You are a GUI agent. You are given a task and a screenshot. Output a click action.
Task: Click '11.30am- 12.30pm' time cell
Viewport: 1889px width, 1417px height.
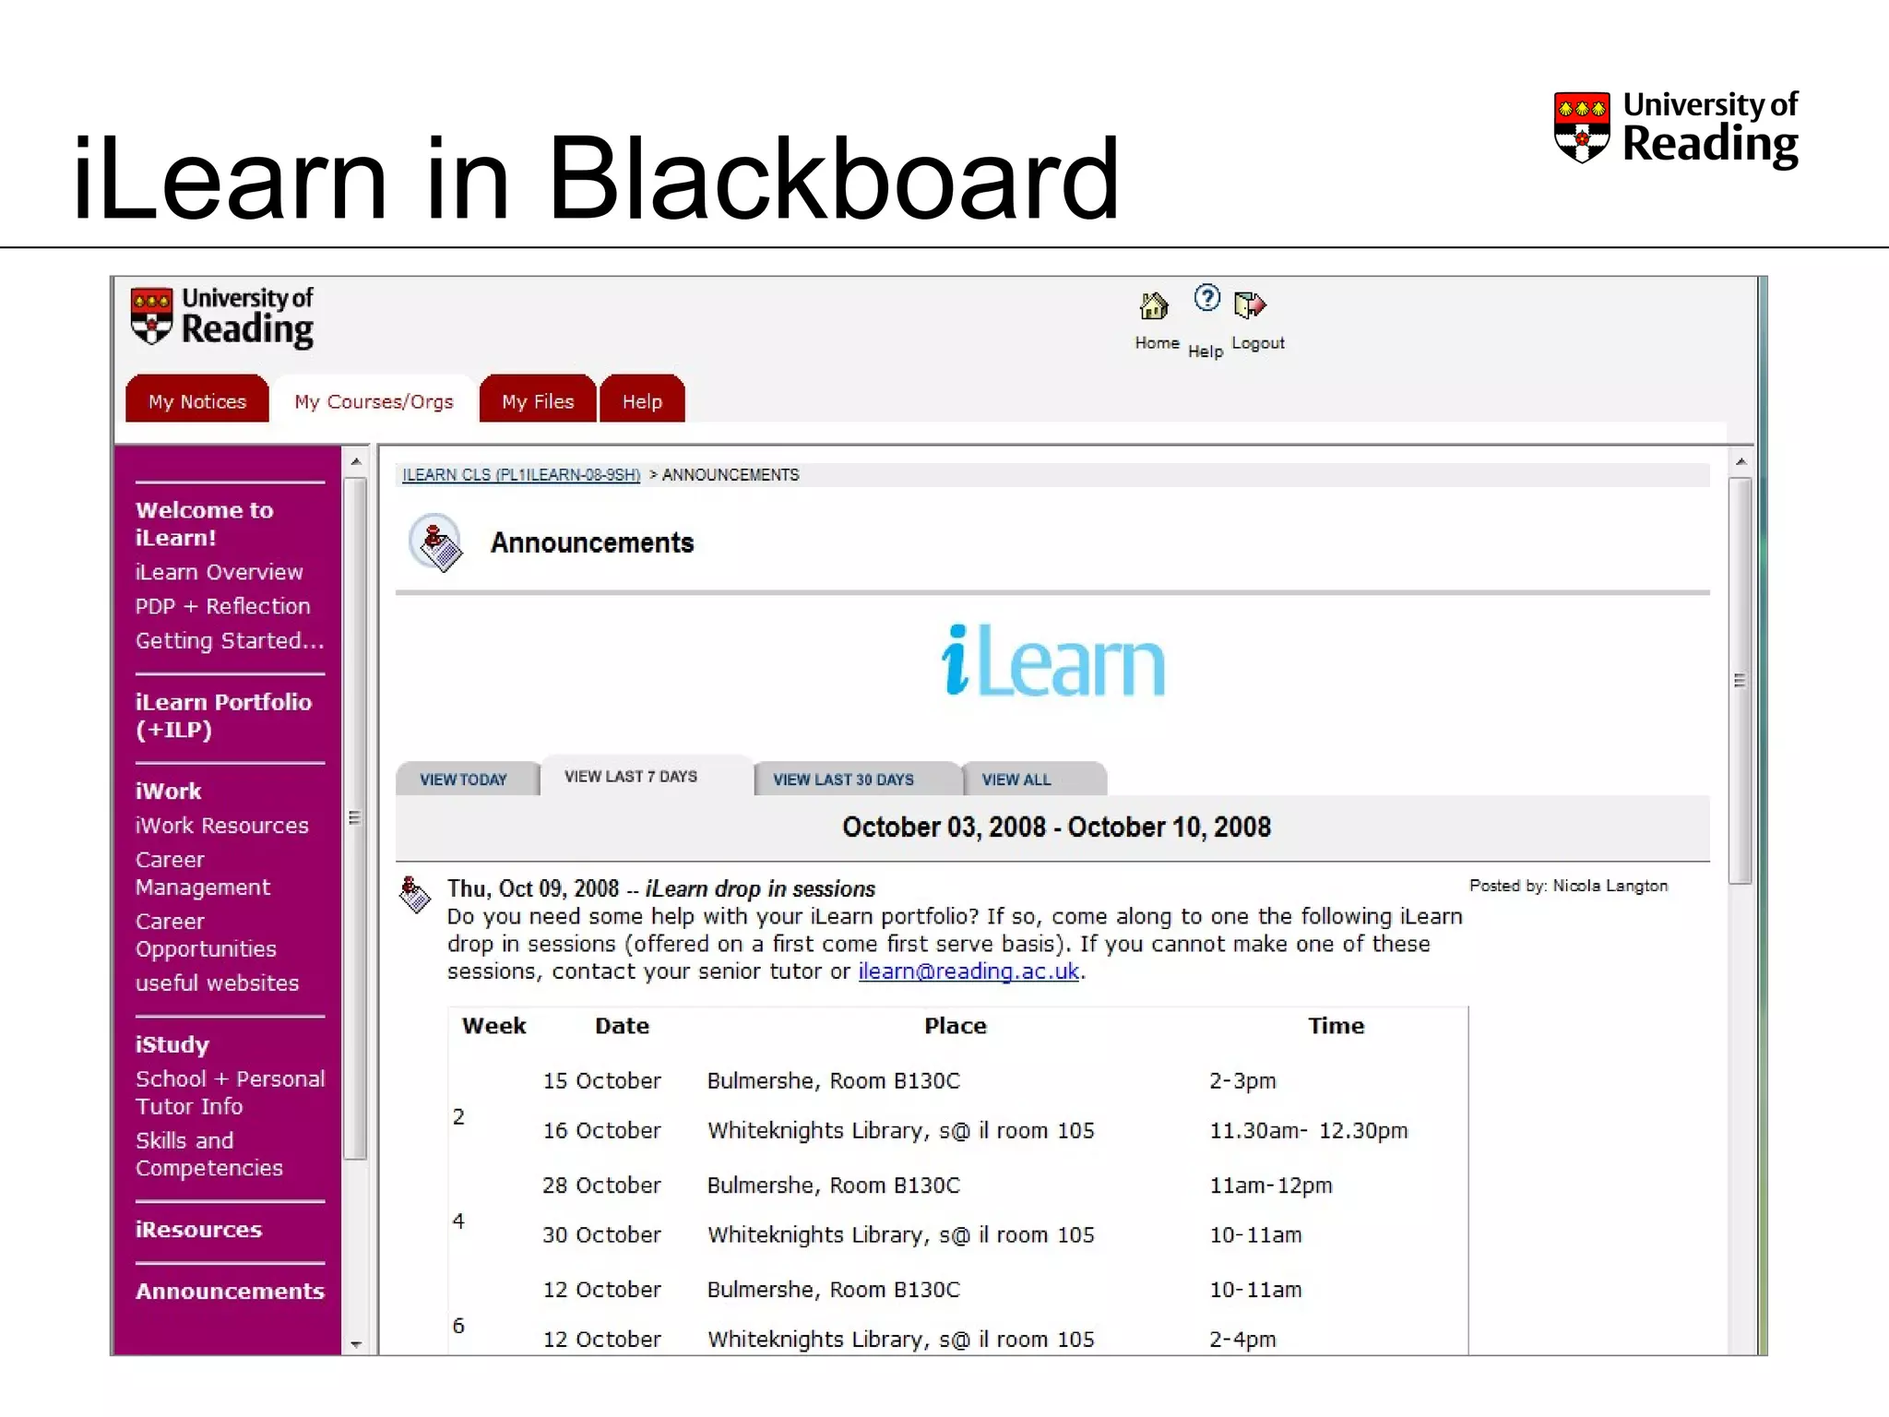1309,1131
